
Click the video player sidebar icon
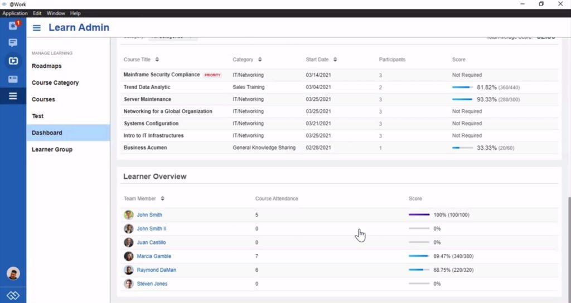[13, 61]
